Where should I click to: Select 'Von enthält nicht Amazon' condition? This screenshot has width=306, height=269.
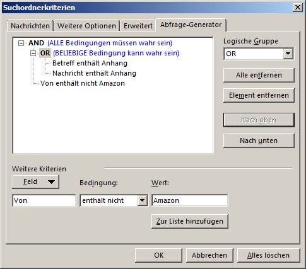coord(83,83)
